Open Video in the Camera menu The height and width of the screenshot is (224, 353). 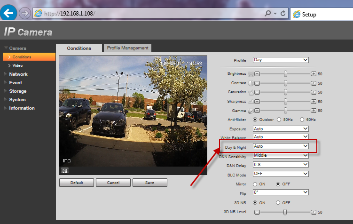(x=17, y=65)
